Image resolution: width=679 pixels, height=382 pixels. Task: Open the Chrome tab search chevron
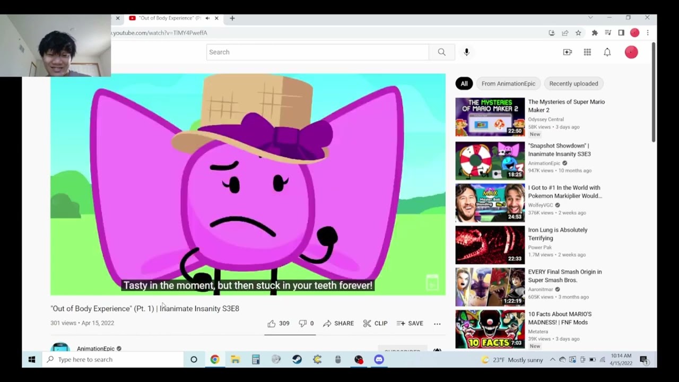[590, 18]
